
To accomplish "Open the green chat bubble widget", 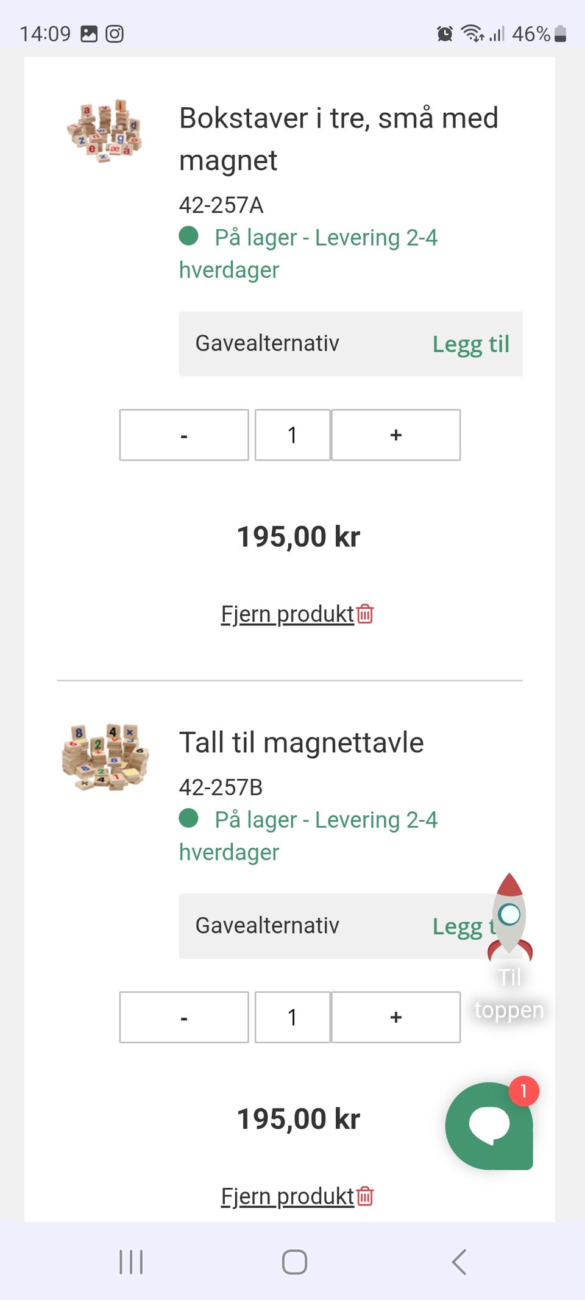I will 489,1126.
